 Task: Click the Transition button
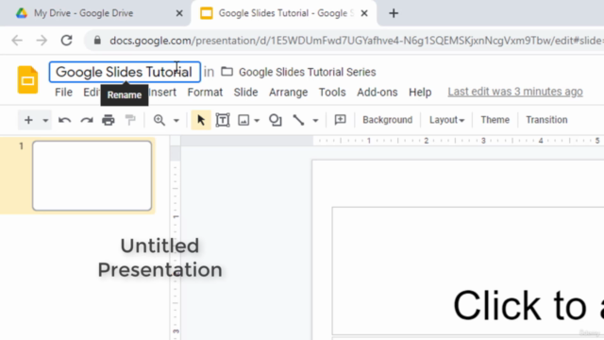click(546, 120)
